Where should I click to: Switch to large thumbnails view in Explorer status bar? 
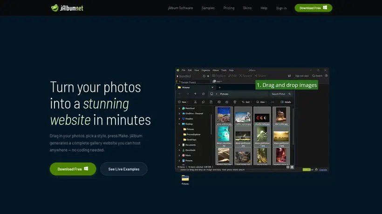pos(292,167)
